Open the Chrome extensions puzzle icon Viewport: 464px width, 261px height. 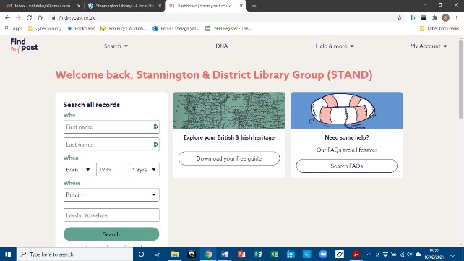pos(434,18)
